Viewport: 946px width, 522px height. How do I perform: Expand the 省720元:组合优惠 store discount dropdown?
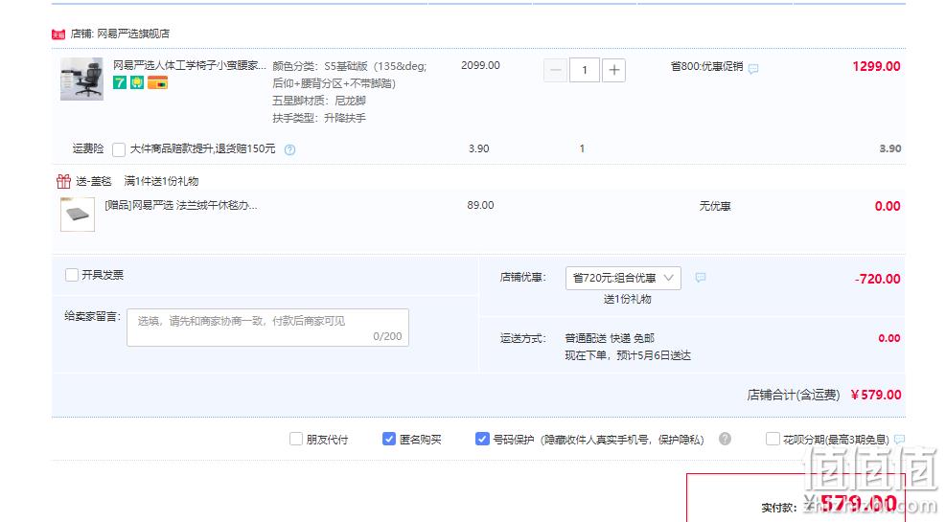[x=623, y=278]
